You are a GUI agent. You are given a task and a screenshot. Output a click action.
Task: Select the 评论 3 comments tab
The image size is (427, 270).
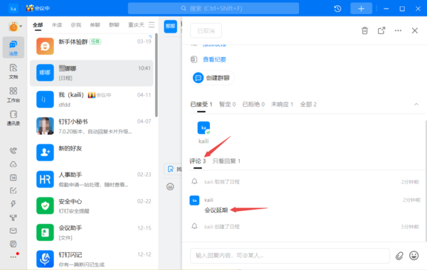click(197, 161)
